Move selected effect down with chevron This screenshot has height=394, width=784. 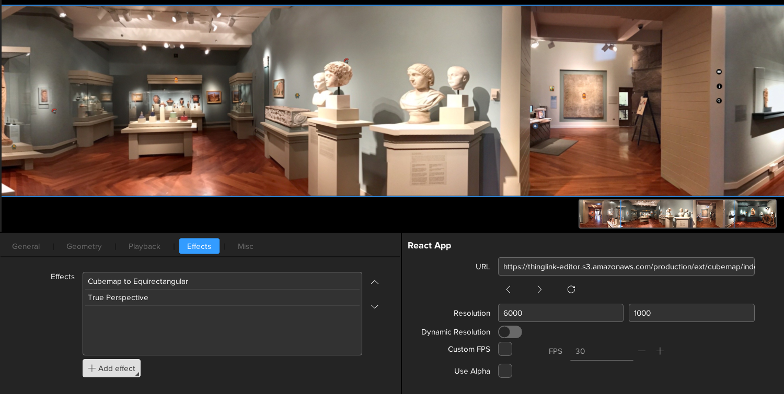pos(375,306)
